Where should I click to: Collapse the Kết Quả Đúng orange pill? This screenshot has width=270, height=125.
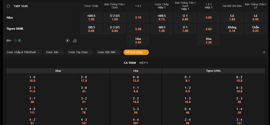pyautogui.click(x=136, y=52)
